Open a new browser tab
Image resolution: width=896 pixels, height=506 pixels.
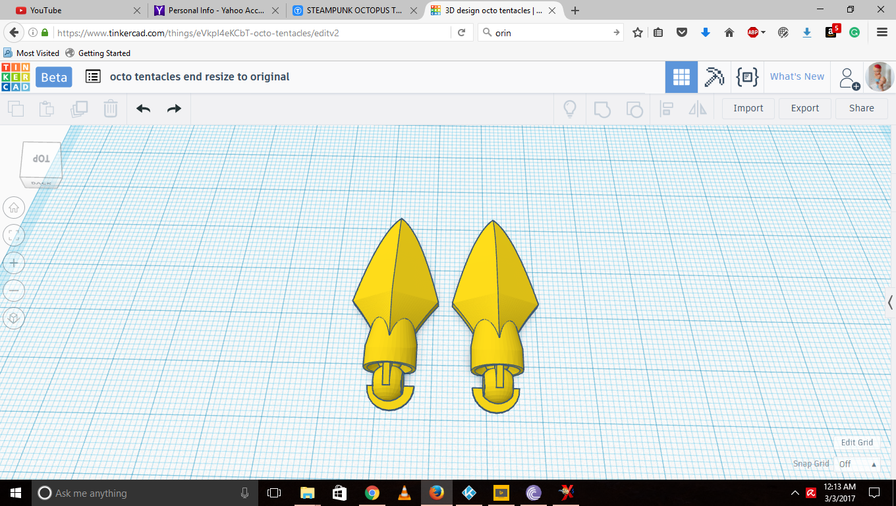pos(575,11)
